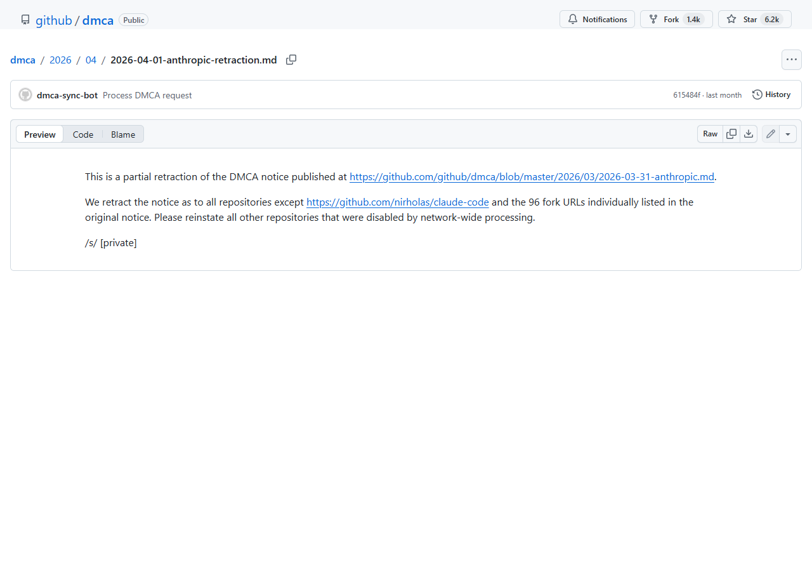The image size is (812, 571).
Task: Click the Public visibility badge
Action: (133, 20)
